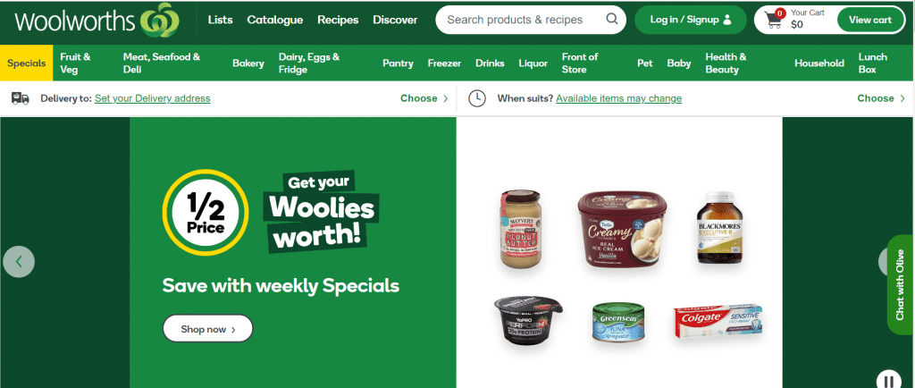Image resolution: width=915 pixels, height=388 pixels.
Task: Open the Catalogue menu item
Action: click(x=275, y=20)
